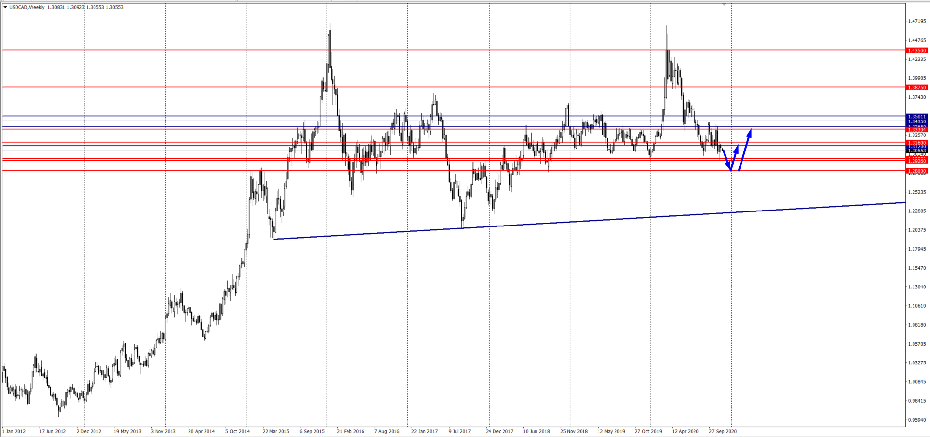Click the dark blue 1.35011 price label
The height and width of the screenshot is (437, 930).
click(916, 117)
